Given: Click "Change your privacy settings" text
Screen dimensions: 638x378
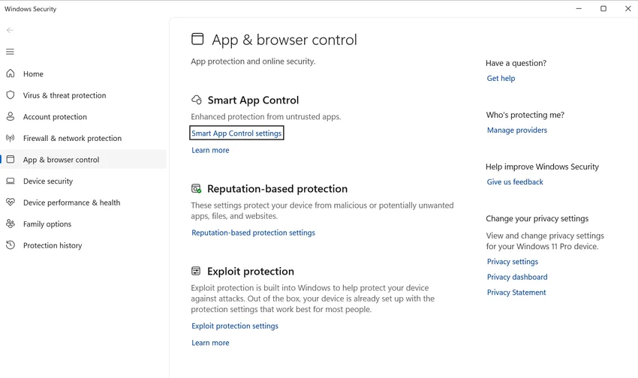Looking at the screenshot, I should pos(537,219).
